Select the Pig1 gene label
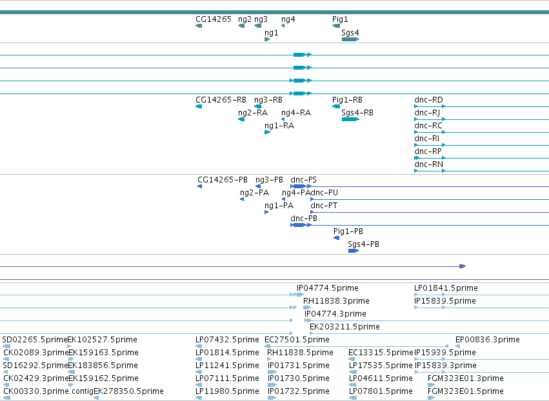The height and width of the screenshot is (401, 549). click(340, 19)
